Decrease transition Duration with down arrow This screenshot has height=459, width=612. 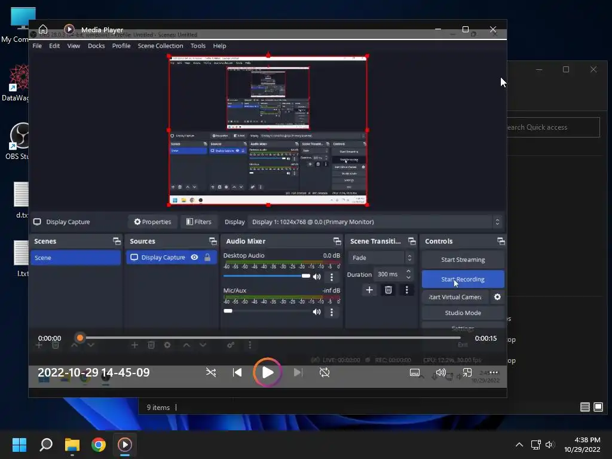point(408,277)
